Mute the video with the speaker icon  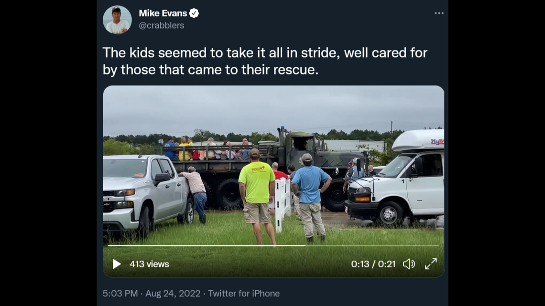(x=409, y=263)
